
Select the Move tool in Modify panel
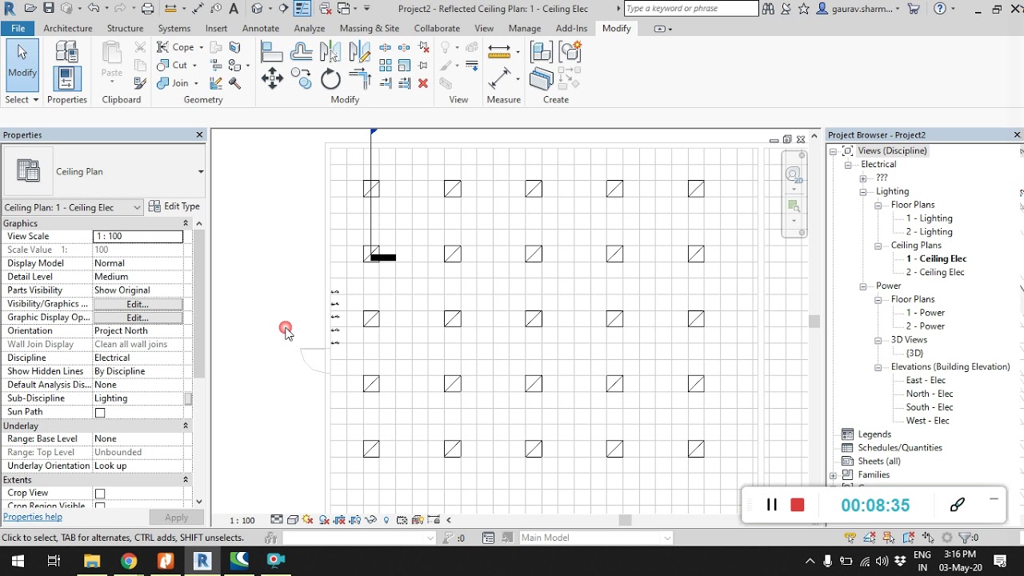pos(272,78)
